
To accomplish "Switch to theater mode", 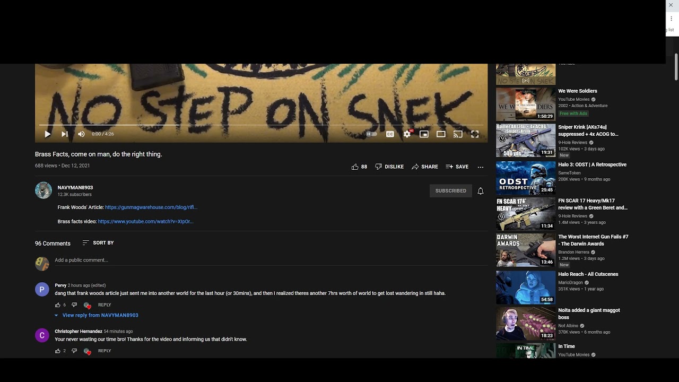I will 441,134.
